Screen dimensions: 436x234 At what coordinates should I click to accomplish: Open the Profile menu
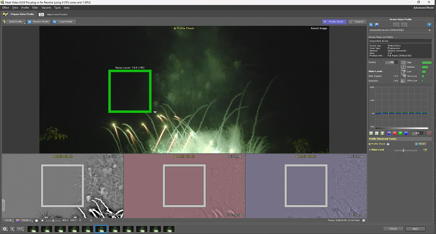click(x=25, y=8)
